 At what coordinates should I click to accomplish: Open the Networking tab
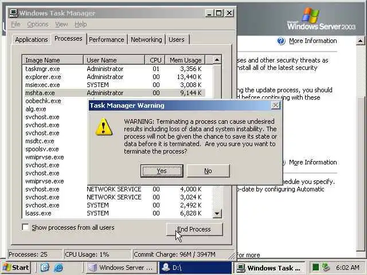(146, 40)
